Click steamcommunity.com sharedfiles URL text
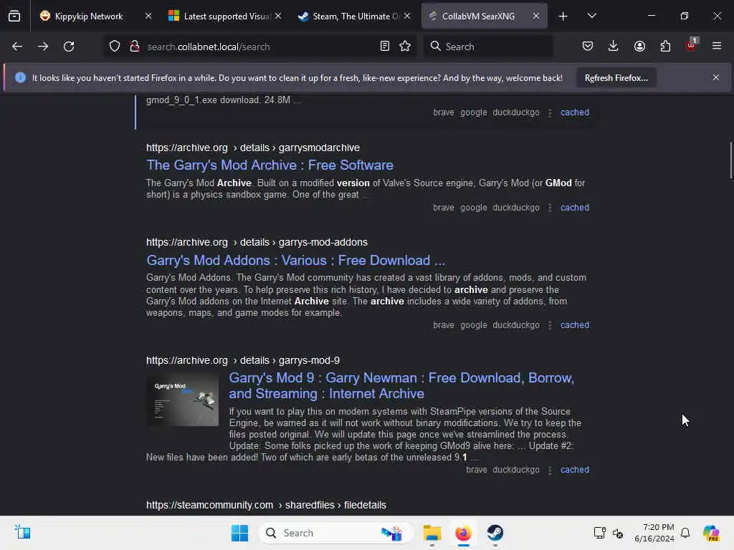Viewport: 734px width, 550px height. 266,505
